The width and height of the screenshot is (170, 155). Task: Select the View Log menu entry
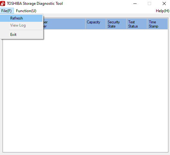click(21, 25)
